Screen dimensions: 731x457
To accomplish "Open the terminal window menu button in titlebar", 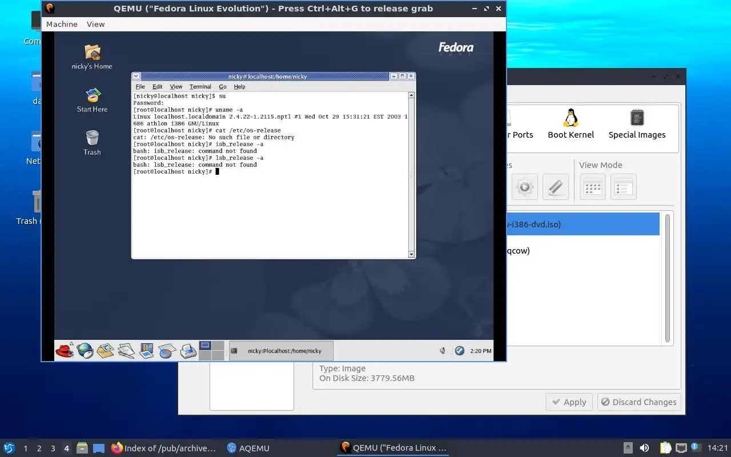I will point(136,76).
